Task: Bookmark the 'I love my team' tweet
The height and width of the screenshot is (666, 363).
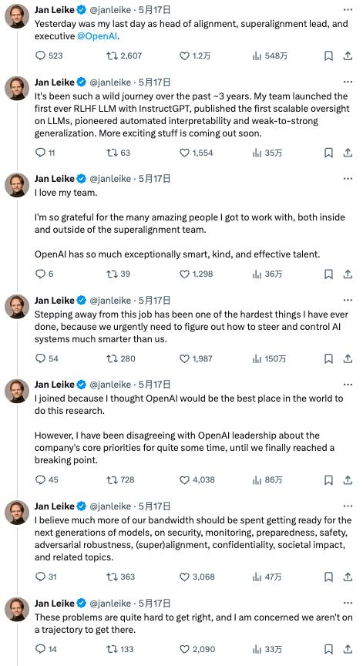Action: click(328, 274)
